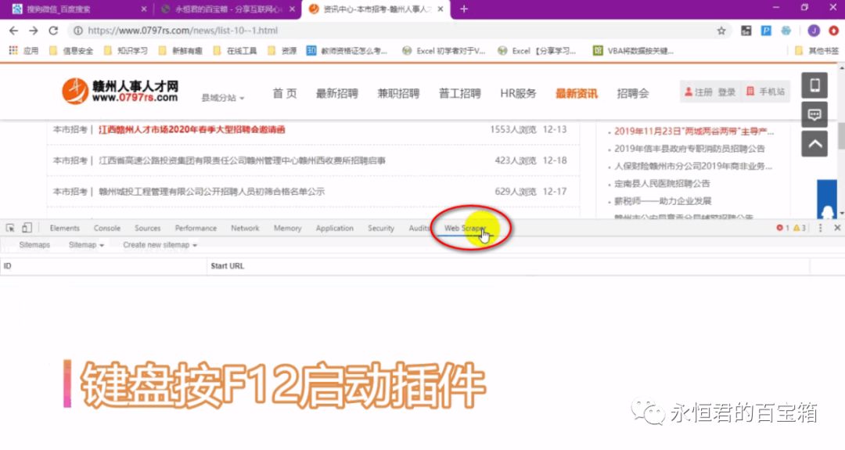845x450 pixels.
Task: Click 最新招聘 in the site navigation
Action: [x=336, y=93]
